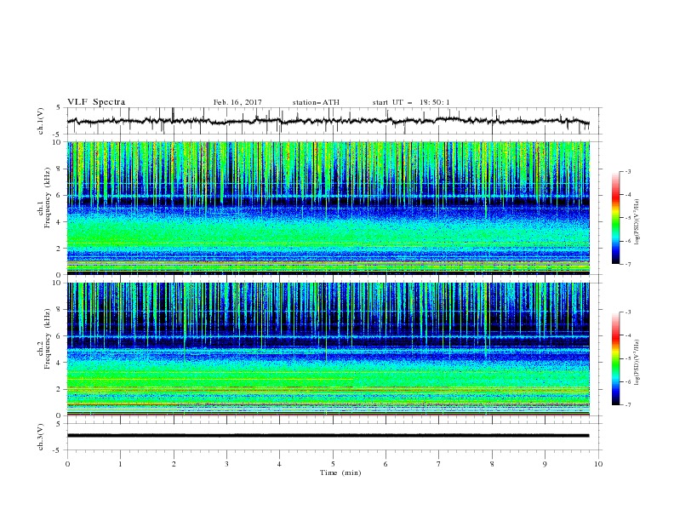Click time axis tick label "0"

click(67, 464)
